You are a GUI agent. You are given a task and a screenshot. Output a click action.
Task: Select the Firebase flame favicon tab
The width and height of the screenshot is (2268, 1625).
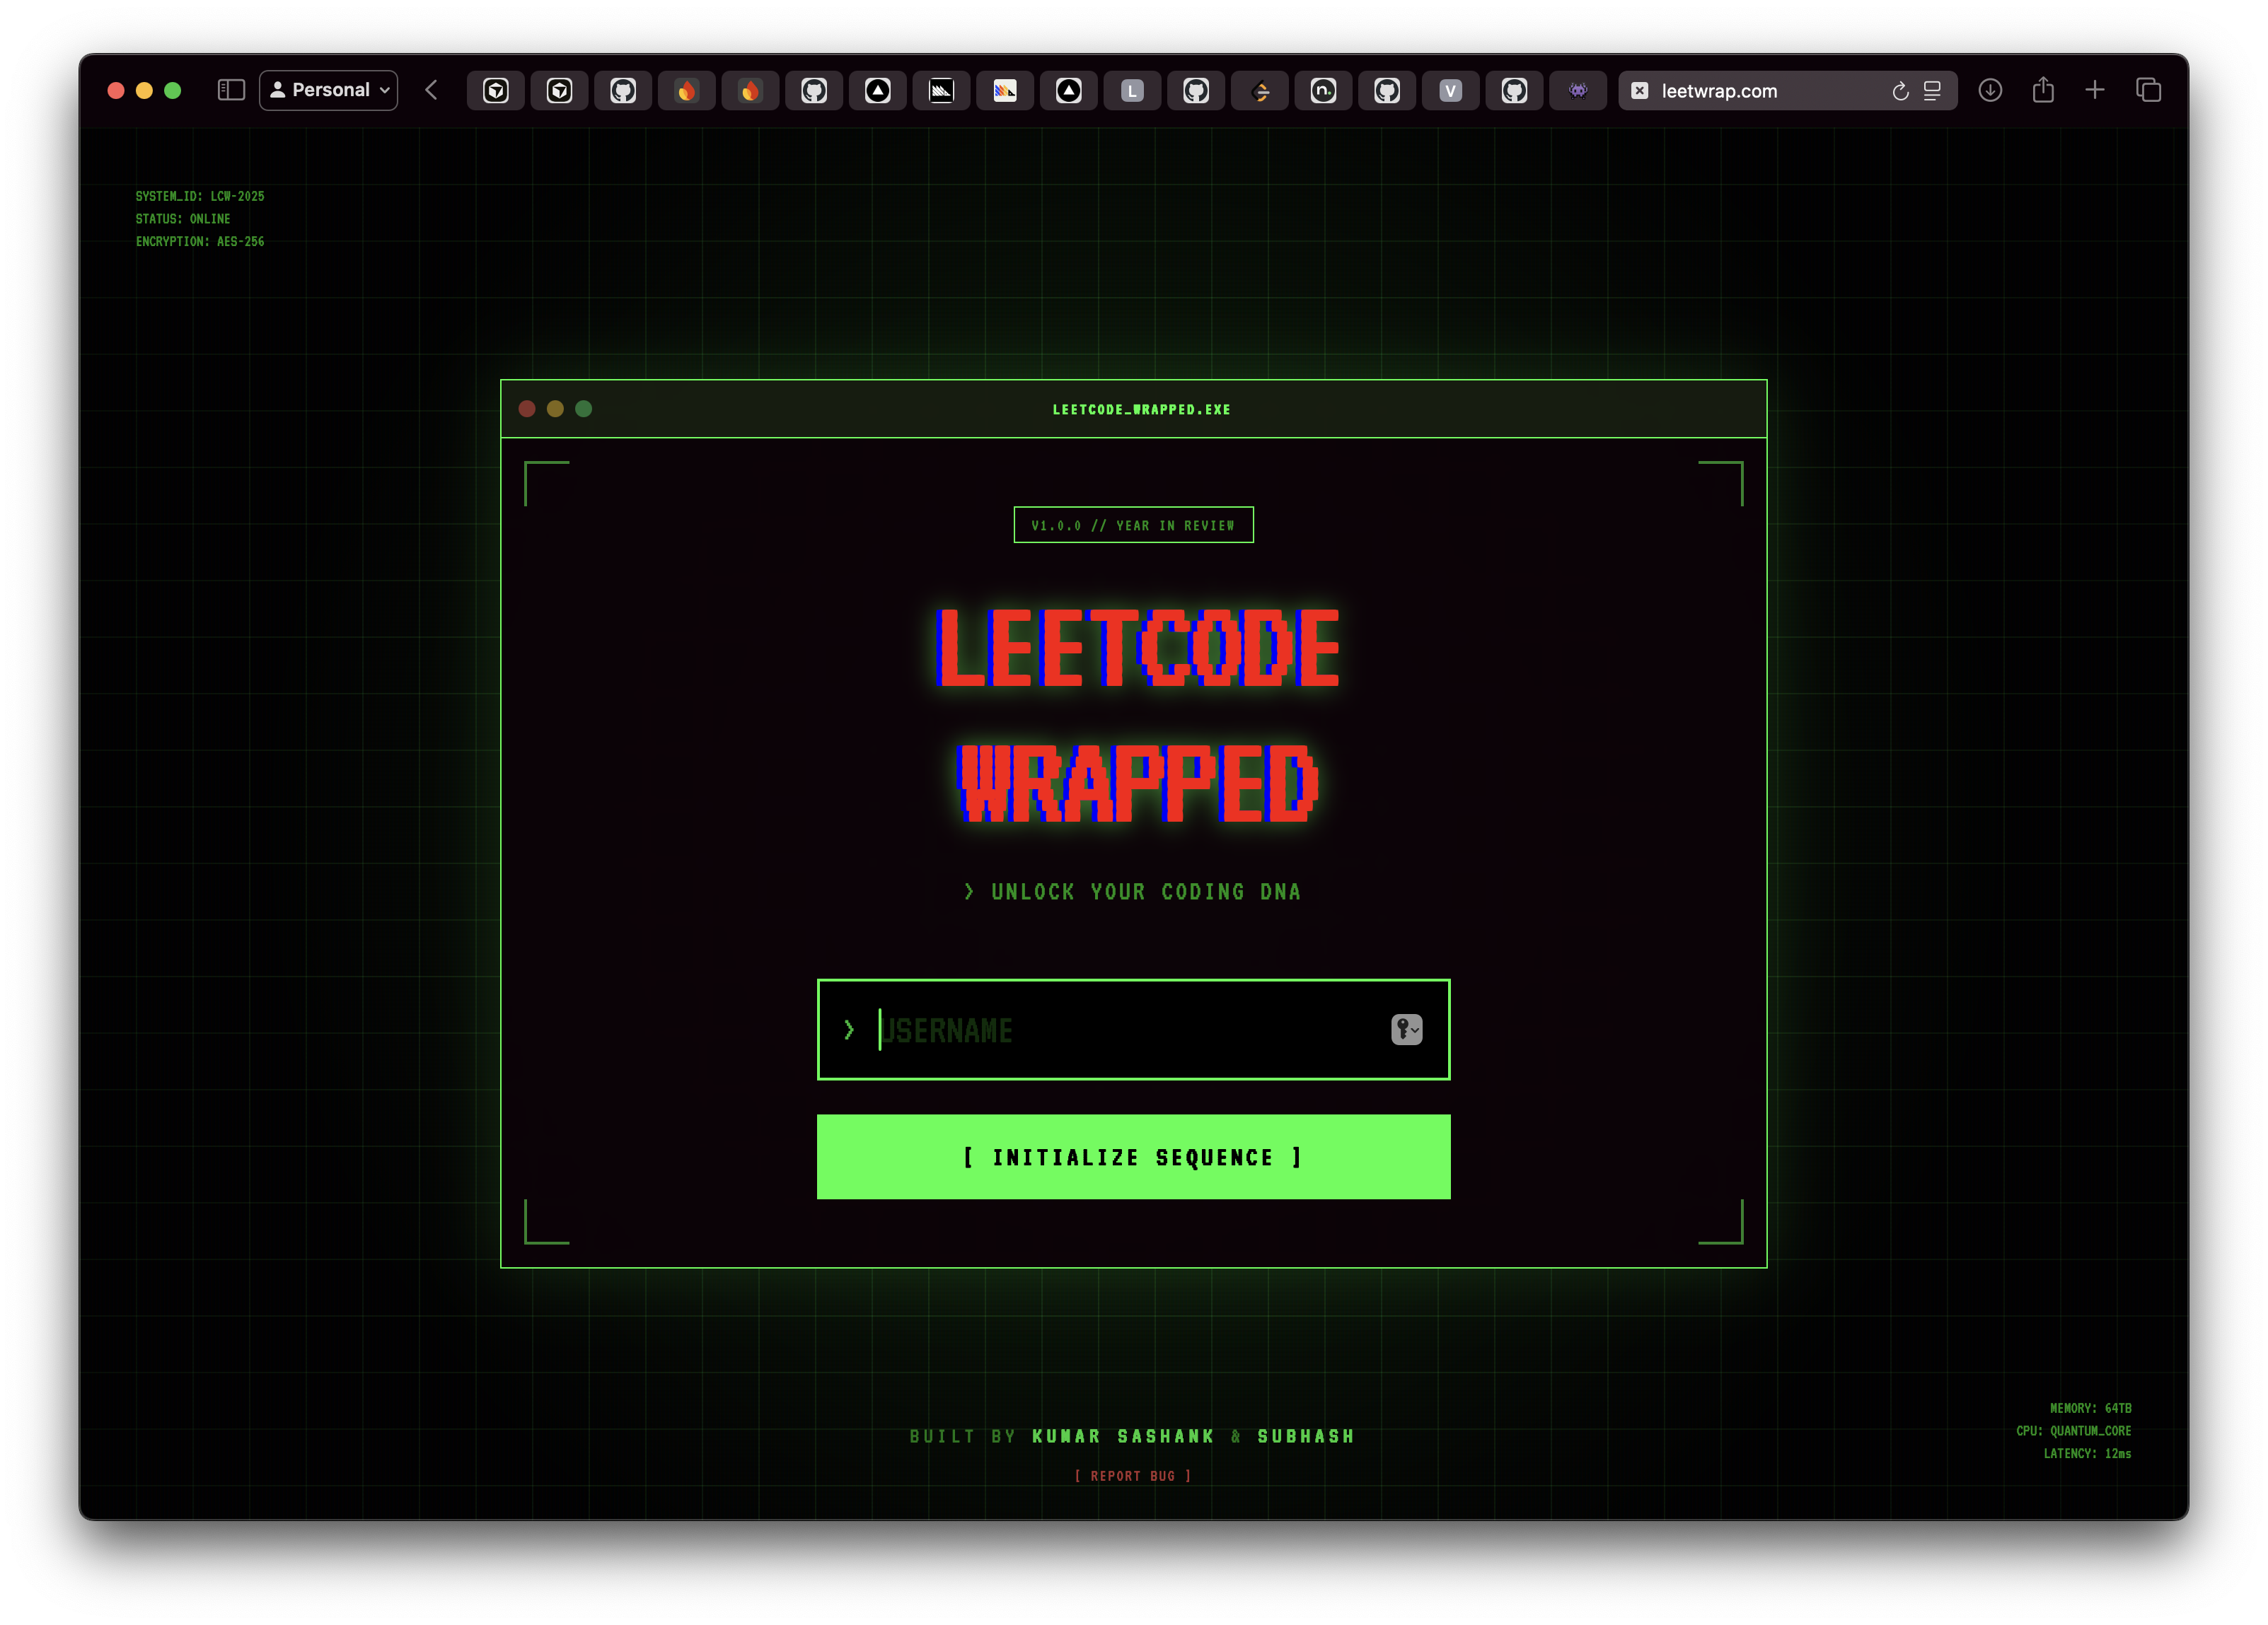687,91
